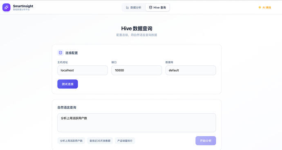Switch to the Hive 查询 tab
The height and width of the screenshot is (150, 282).
pyautogui.click(x=157, y=7)
